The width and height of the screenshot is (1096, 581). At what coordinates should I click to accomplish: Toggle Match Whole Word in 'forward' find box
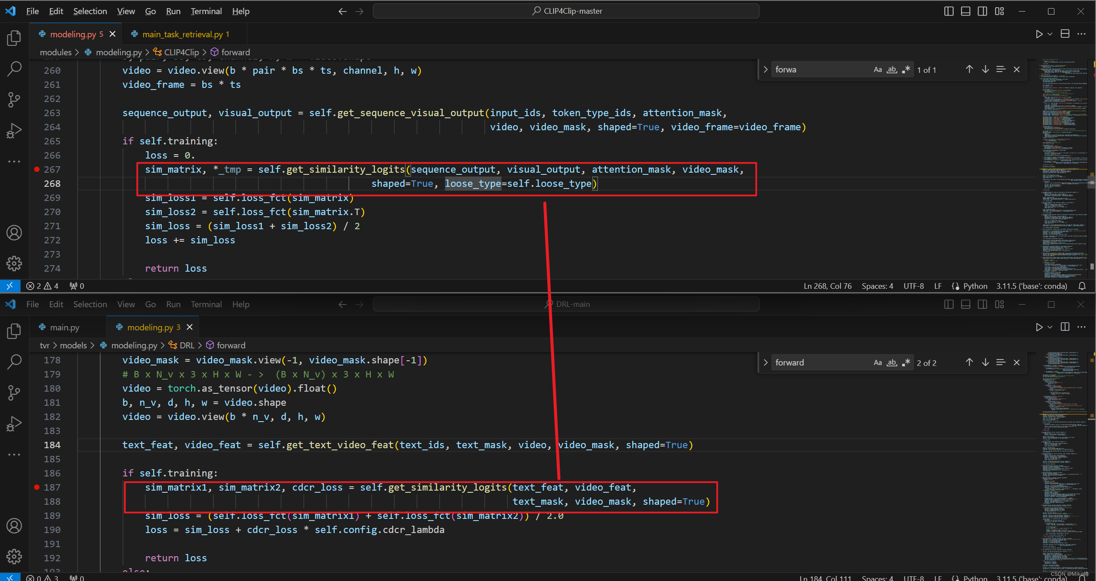tap(892, 362)
